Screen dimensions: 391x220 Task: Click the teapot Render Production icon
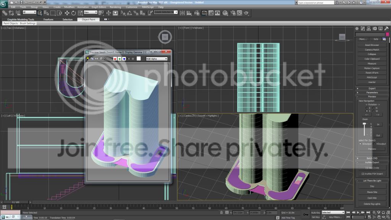[x=246, y=13]
